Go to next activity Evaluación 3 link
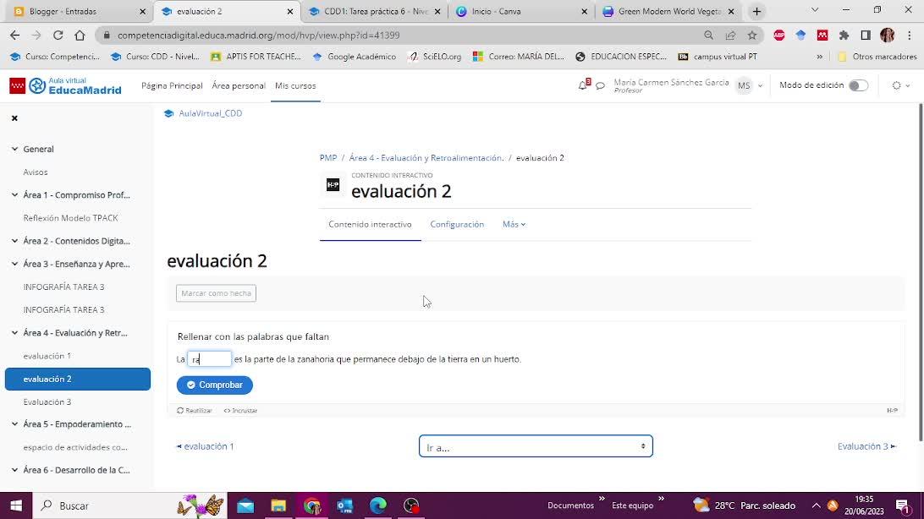Viewport: 924px width, 519px height. [866, 446]
